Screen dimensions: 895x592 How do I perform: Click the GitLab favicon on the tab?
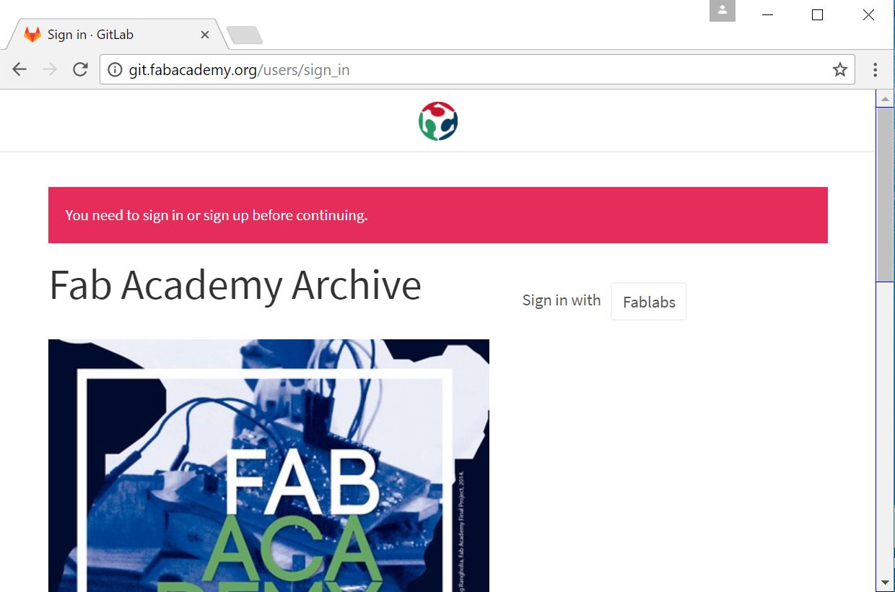click(32, 34)
